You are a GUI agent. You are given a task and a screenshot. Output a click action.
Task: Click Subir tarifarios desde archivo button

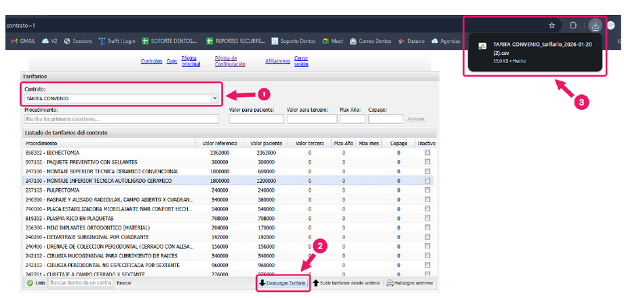click(346, 282)
